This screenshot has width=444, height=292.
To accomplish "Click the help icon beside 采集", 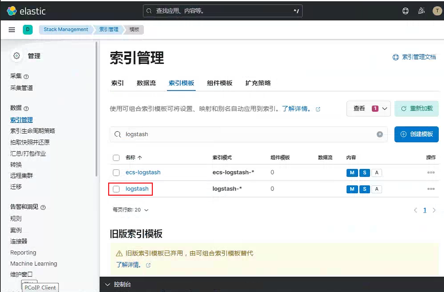I will [x=26, y=77].
